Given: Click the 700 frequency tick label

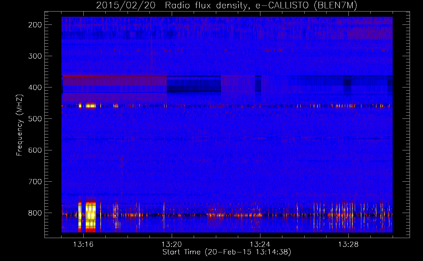Looking at the screenshot, I should [35, 181].
